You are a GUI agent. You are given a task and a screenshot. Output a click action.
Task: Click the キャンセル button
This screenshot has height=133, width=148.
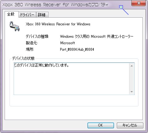(130, 125)
